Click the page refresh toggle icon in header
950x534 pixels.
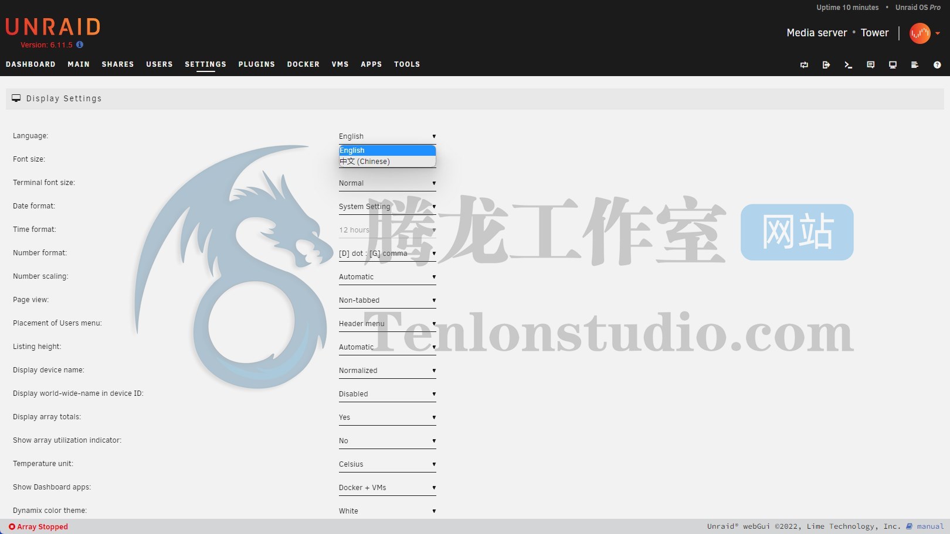pos(804,65)
